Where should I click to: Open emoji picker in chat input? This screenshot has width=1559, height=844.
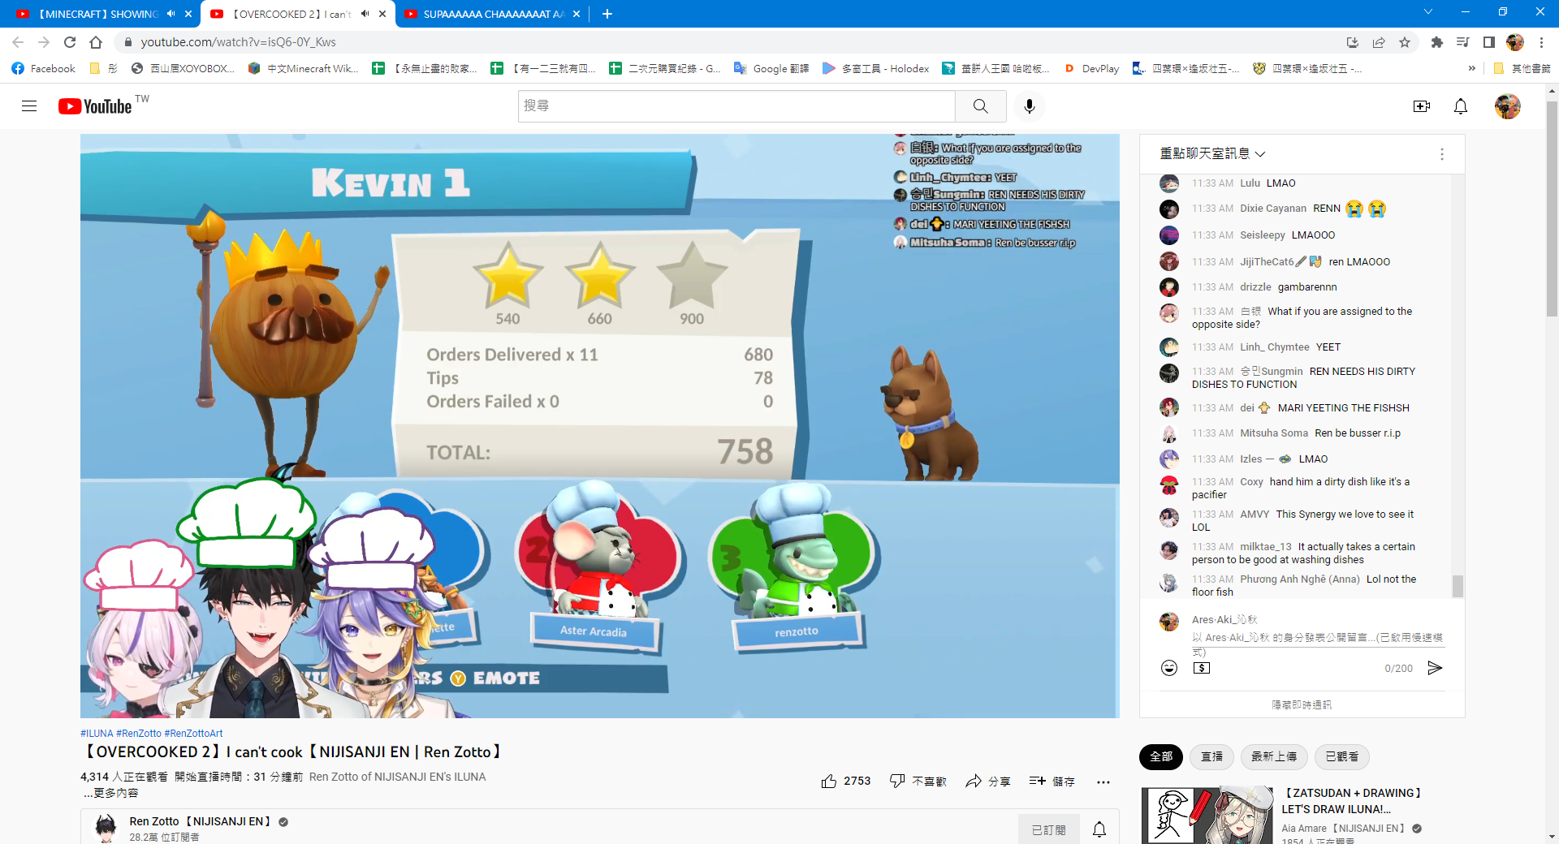[1169, 668]
